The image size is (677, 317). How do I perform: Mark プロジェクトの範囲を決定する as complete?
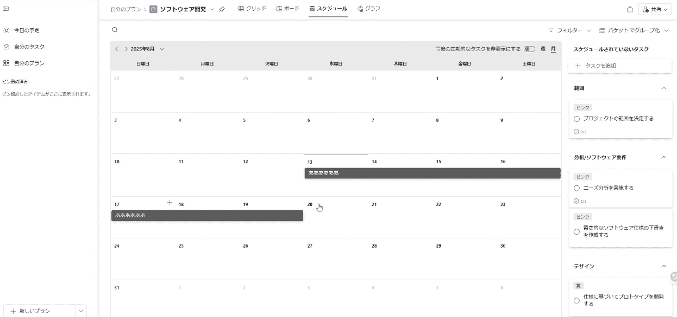pyautogui.click(x=576, y=119)
